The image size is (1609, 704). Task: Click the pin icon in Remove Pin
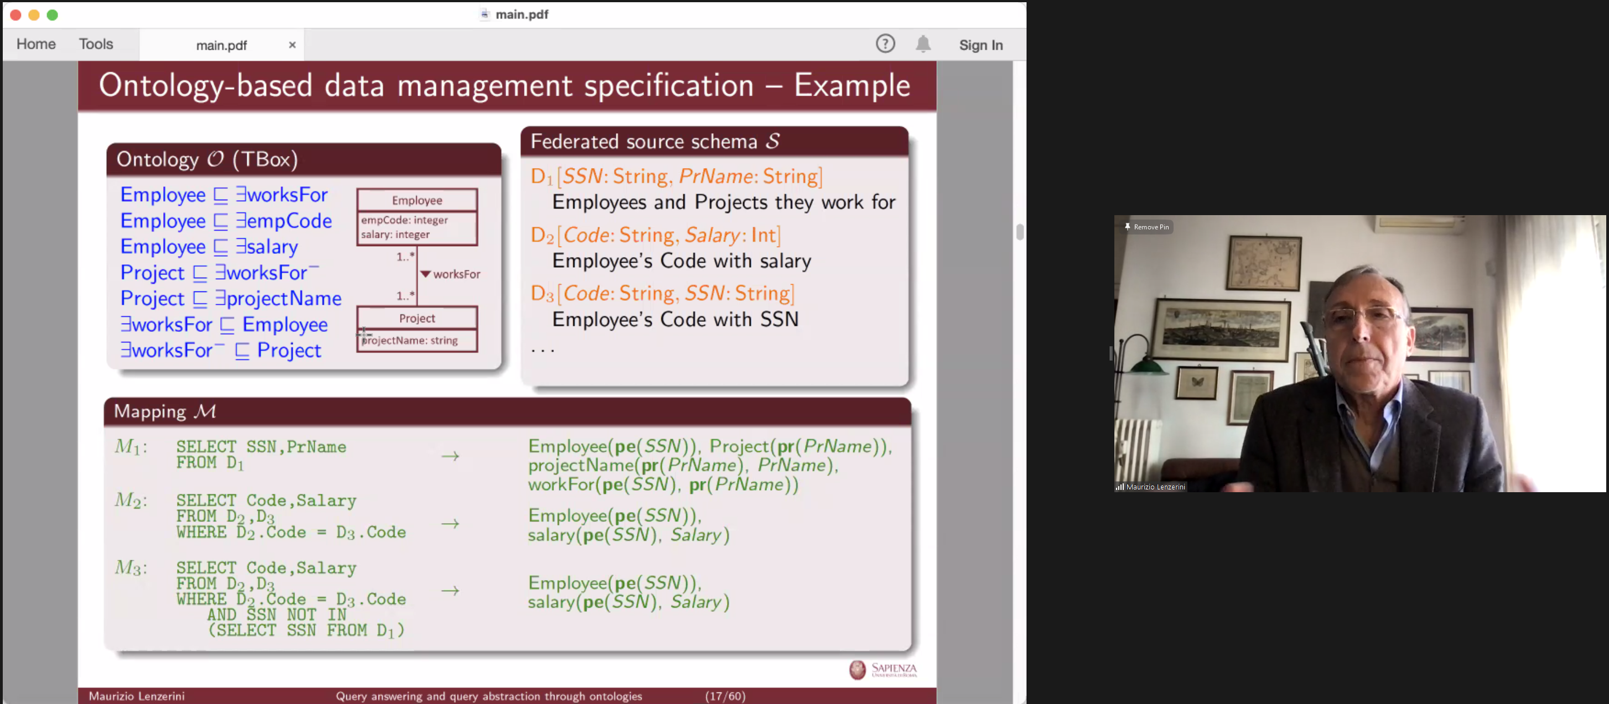pyautogui.click(x=1127, y=227)
